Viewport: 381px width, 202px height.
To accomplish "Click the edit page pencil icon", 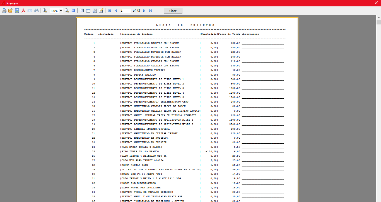I will pos(101,11).
